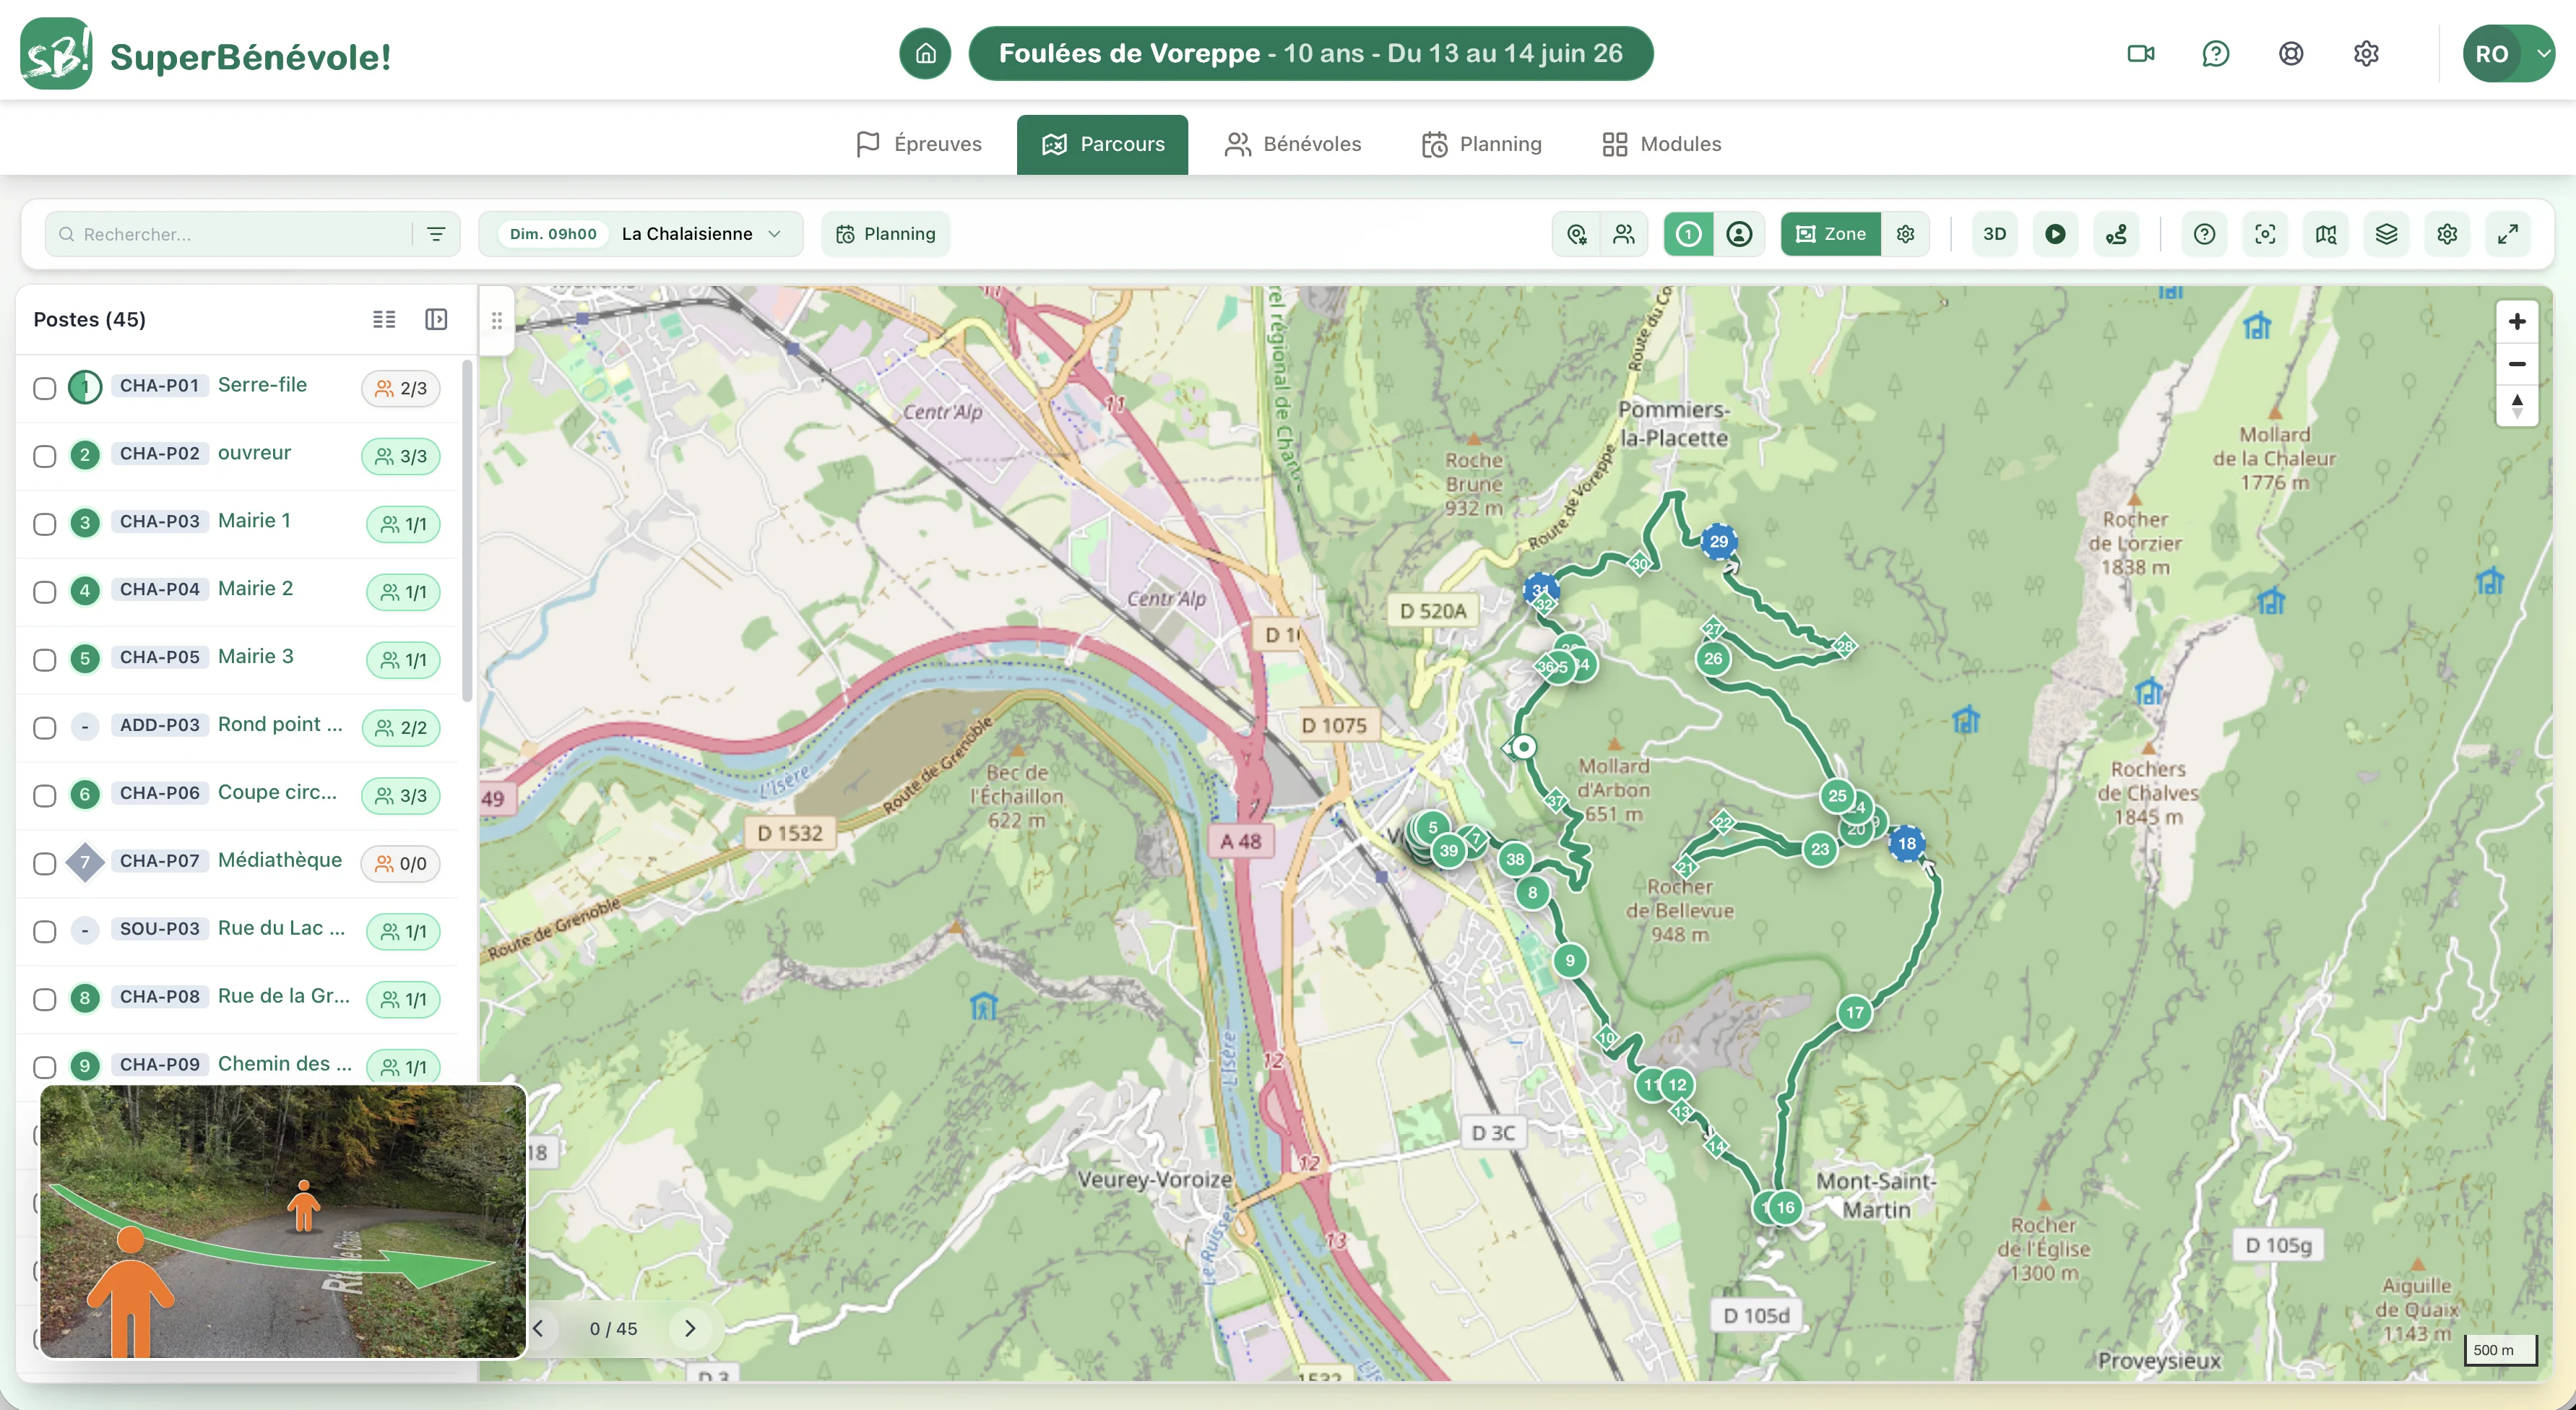2576x1410 pixels.
Task: Tick the CHA-P03 Mairie 1 checkbox
Action: (44, 524)
